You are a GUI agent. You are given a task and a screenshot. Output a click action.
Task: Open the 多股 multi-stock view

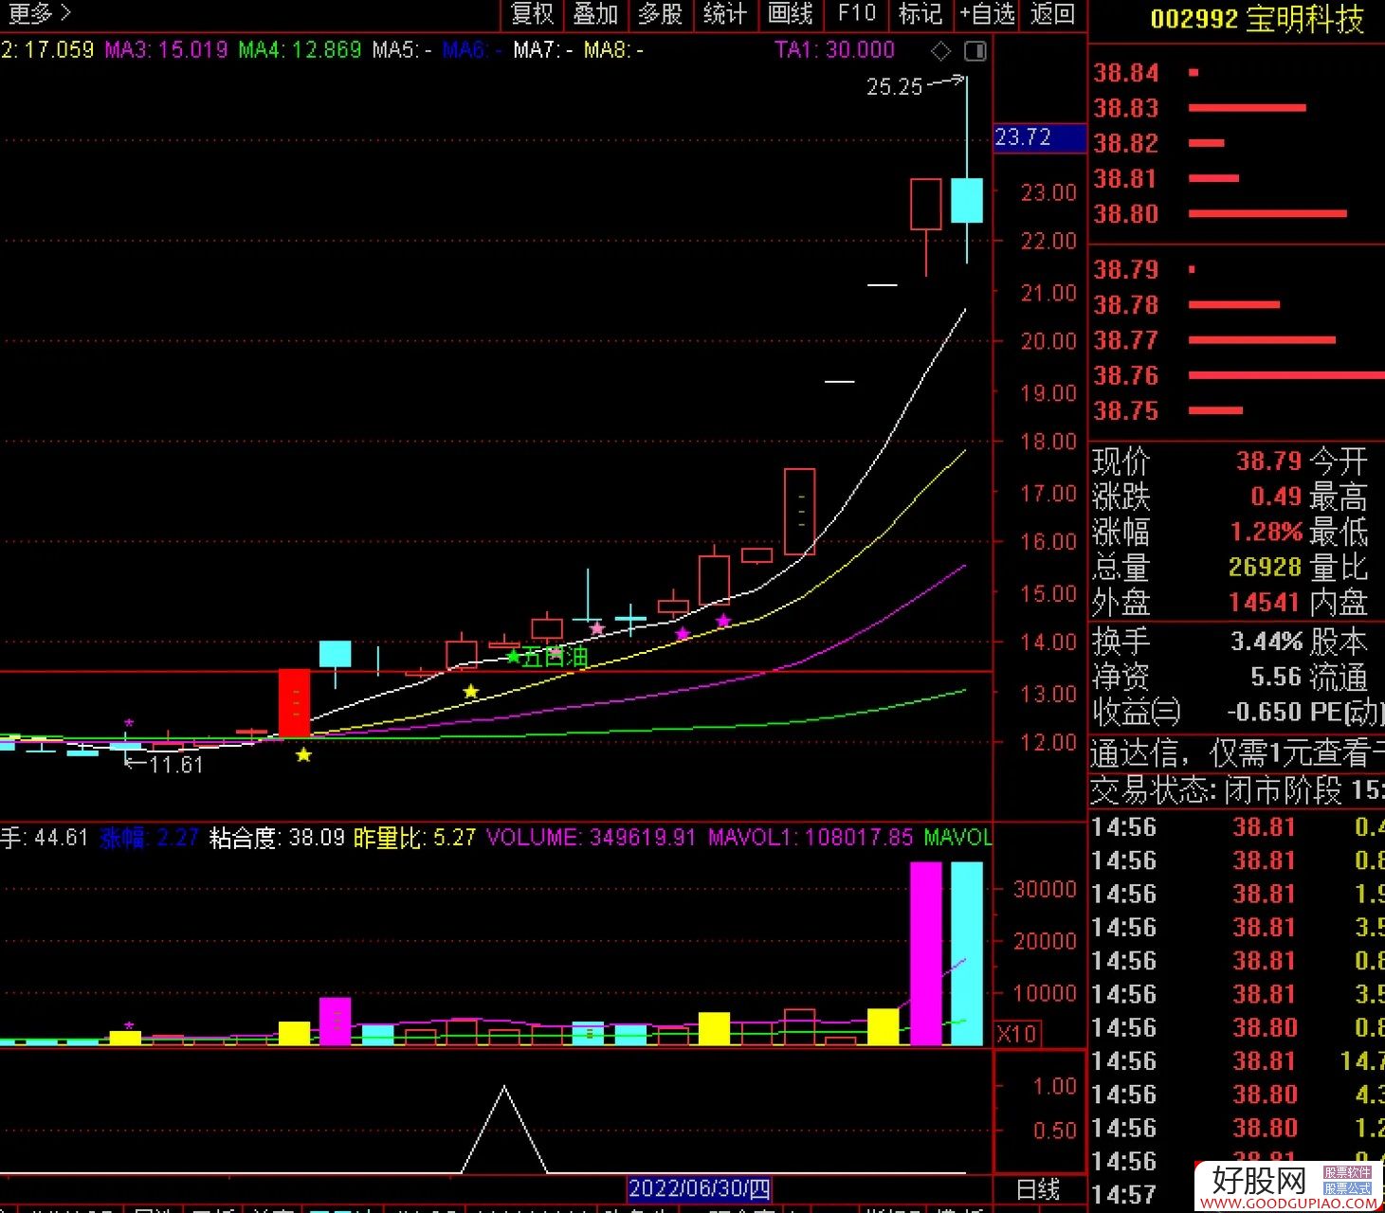[661, 13]
